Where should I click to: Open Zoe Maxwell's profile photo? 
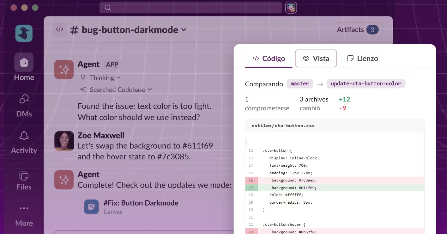[x=64, y=141]
